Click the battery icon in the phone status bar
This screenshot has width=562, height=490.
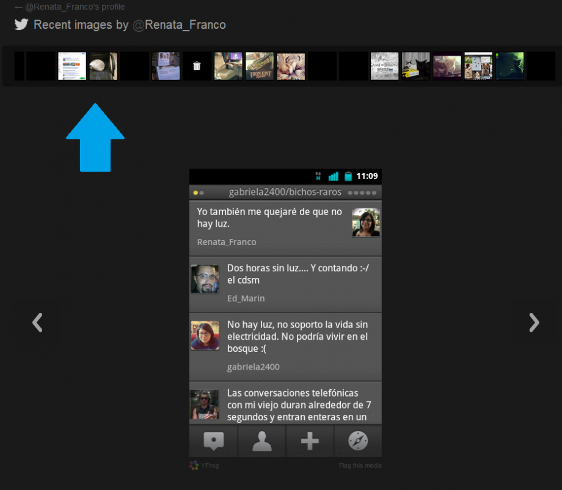349,176
